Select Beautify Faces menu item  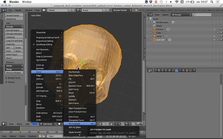click(79, 86)
